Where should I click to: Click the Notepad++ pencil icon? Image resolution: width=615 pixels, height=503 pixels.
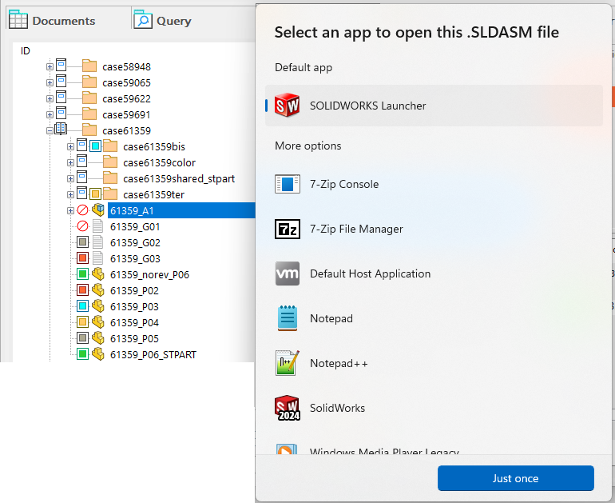coord(287,363)
